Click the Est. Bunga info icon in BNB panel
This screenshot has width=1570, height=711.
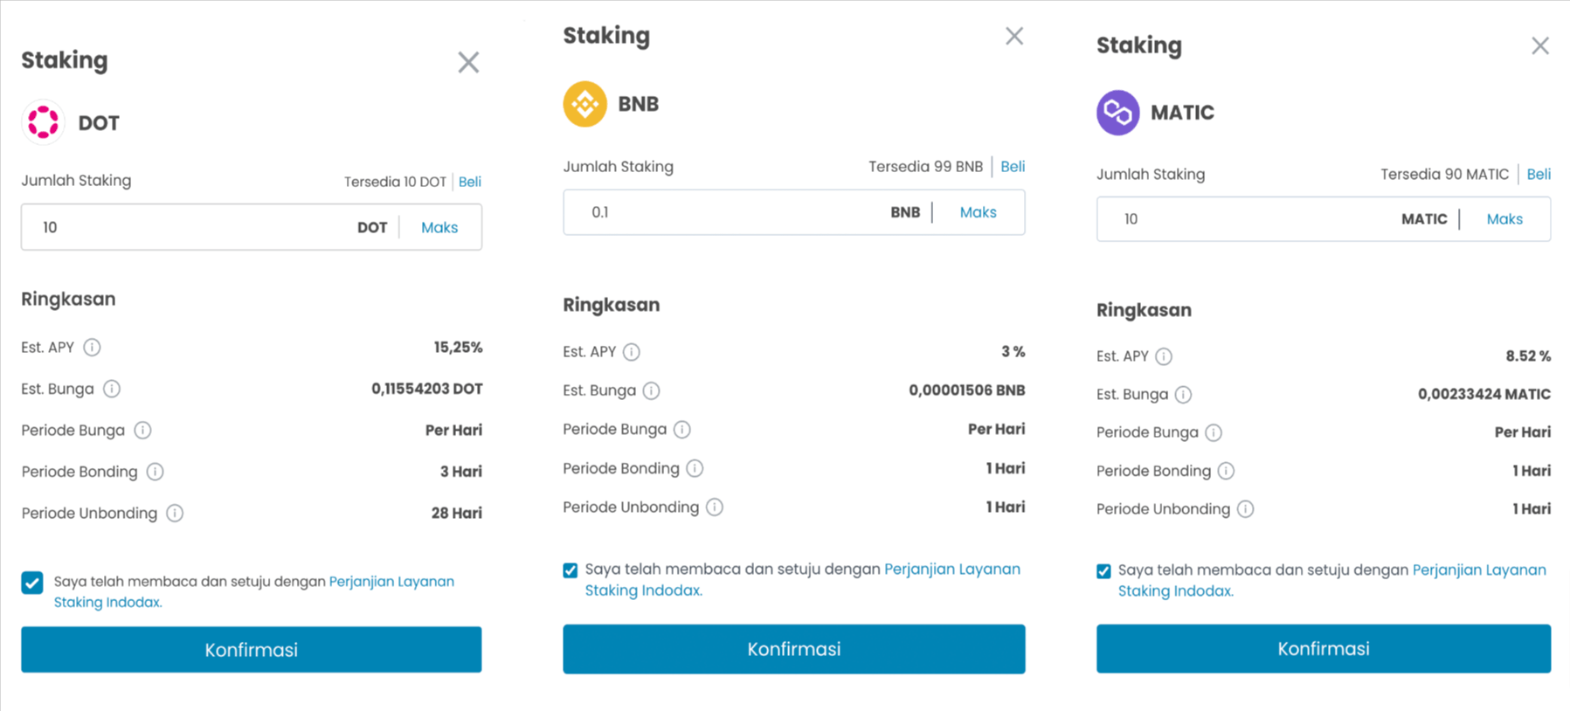tap(652, 390)
